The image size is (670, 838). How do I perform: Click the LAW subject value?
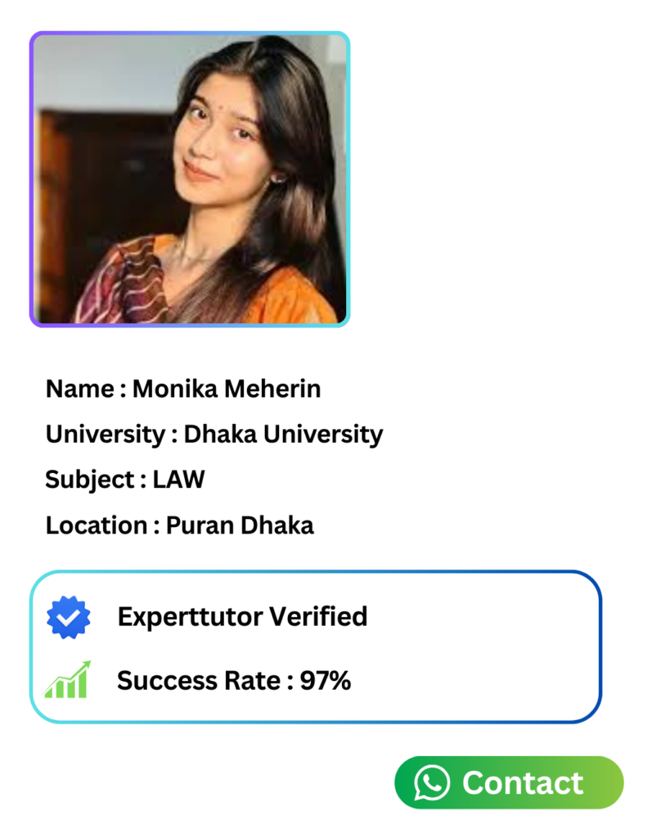(178, 480)
